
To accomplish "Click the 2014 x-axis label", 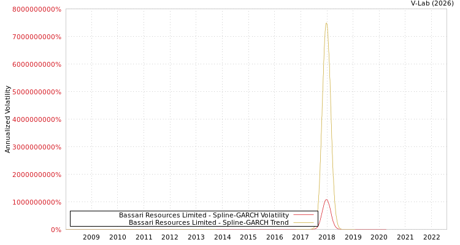I will point(223,237).
